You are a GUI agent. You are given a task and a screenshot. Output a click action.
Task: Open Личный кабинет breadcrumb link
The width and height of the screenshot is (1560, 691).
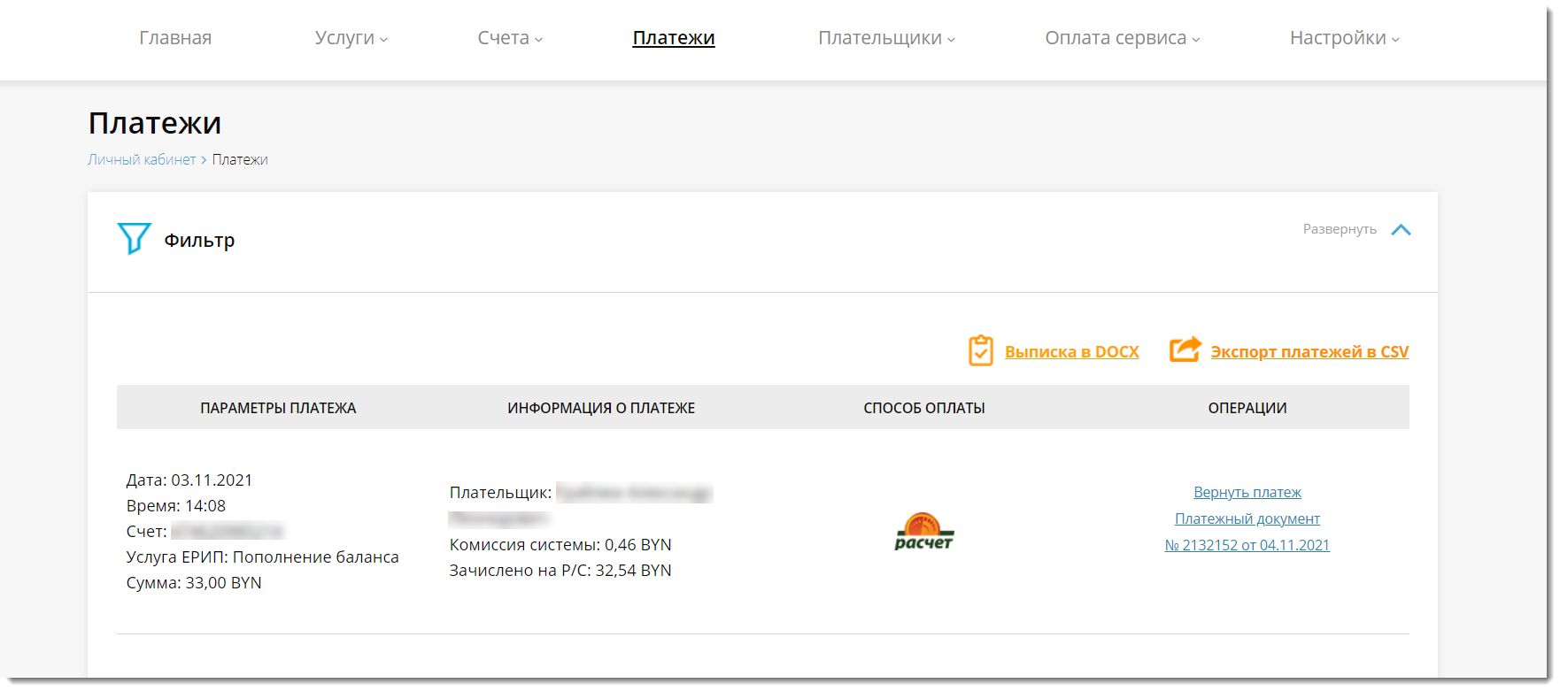[142, 159]
